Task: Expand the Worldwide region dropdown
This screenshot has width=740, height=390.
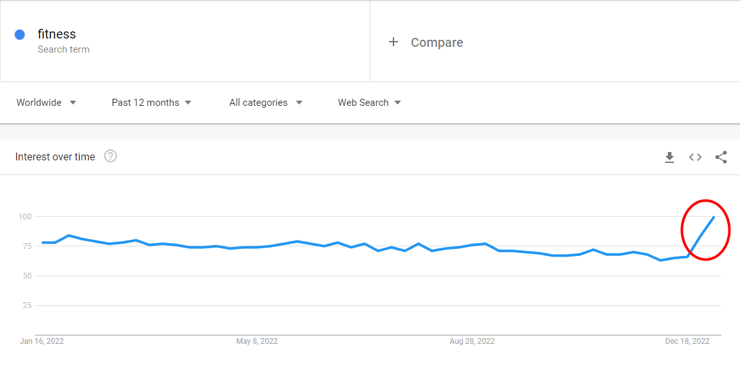Action: pos(46,103)
